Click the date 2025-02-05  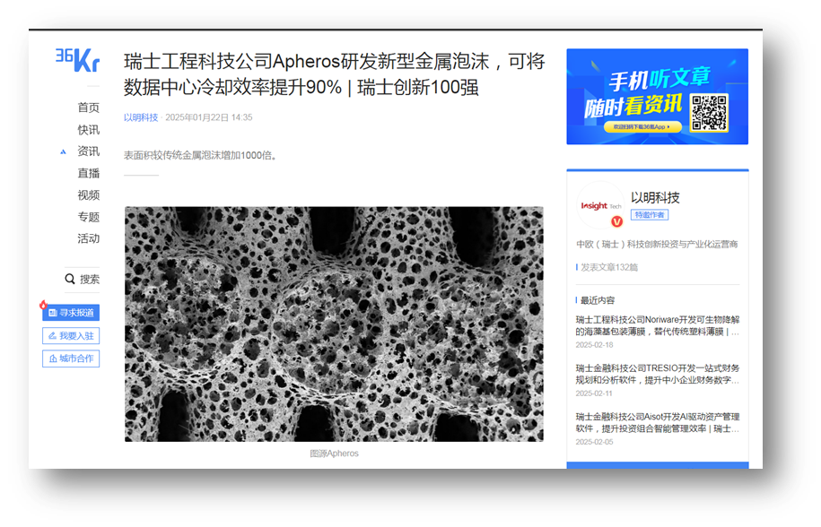coord(594,443)
